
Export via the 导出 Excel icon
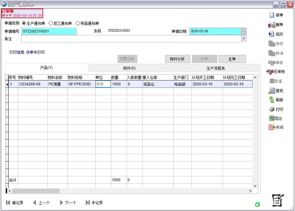click(272, 119)
